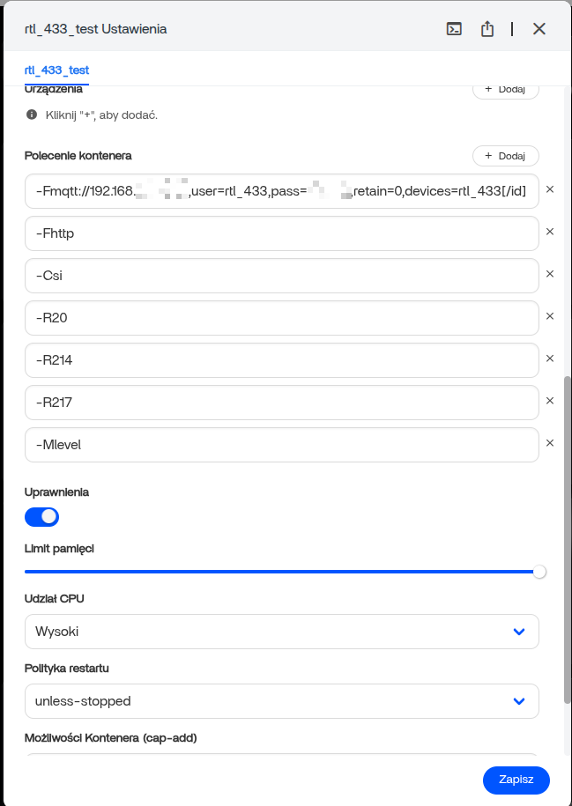Screen dimensions: 572x806
Task: Click into the -Mlevel input field
Action: click(281, 445)
